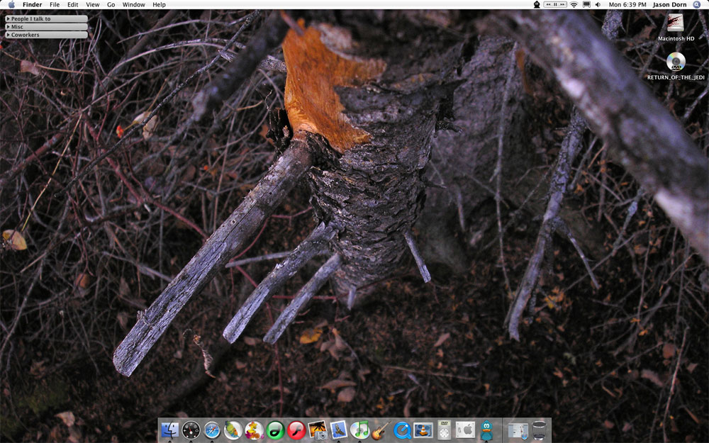The image size is (709, 443).
Task: Click the pause playback control in menu bar
Action: click(555, 4)
